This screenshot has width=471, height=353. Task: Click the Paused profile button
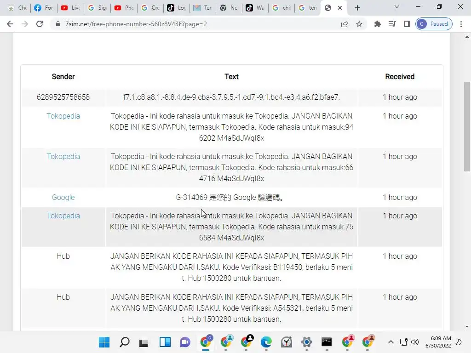434,24
